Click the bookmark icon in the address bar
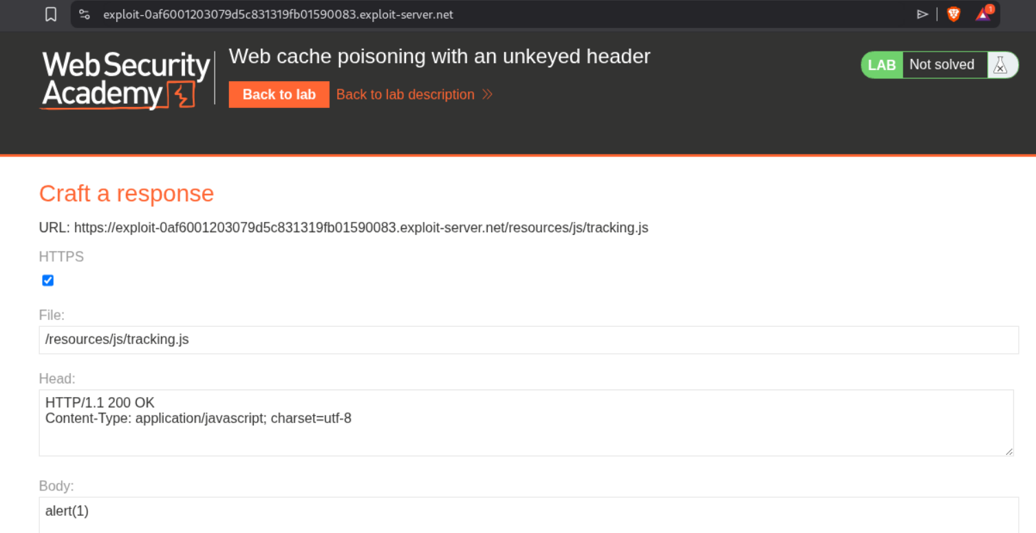The image size is (1036, 533). (51, 14)
